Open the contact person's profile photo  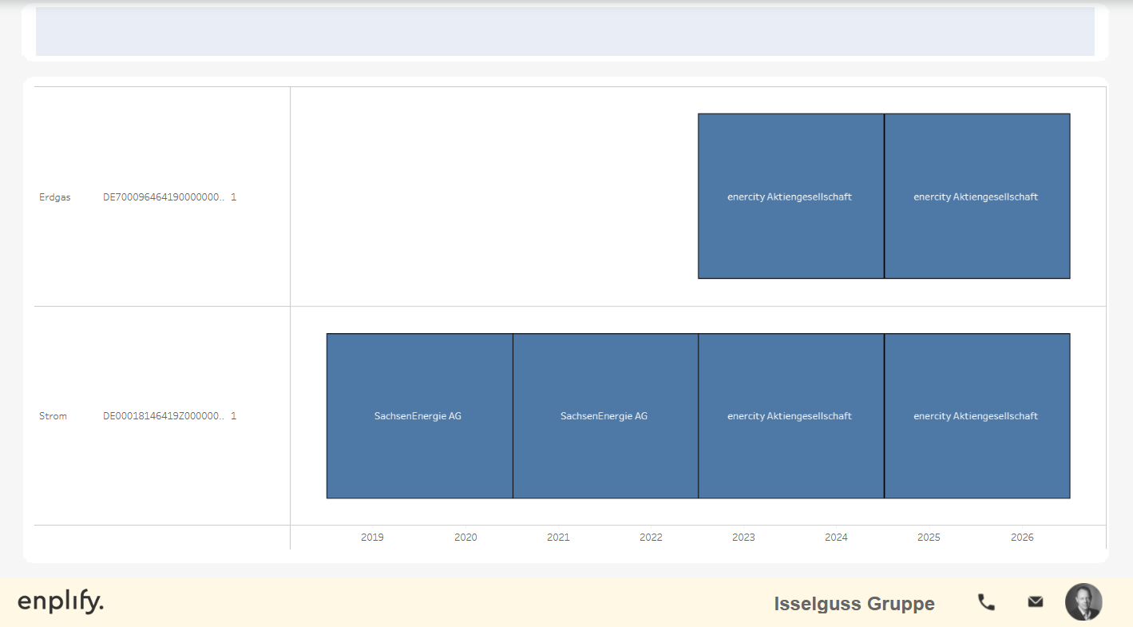1083,602
